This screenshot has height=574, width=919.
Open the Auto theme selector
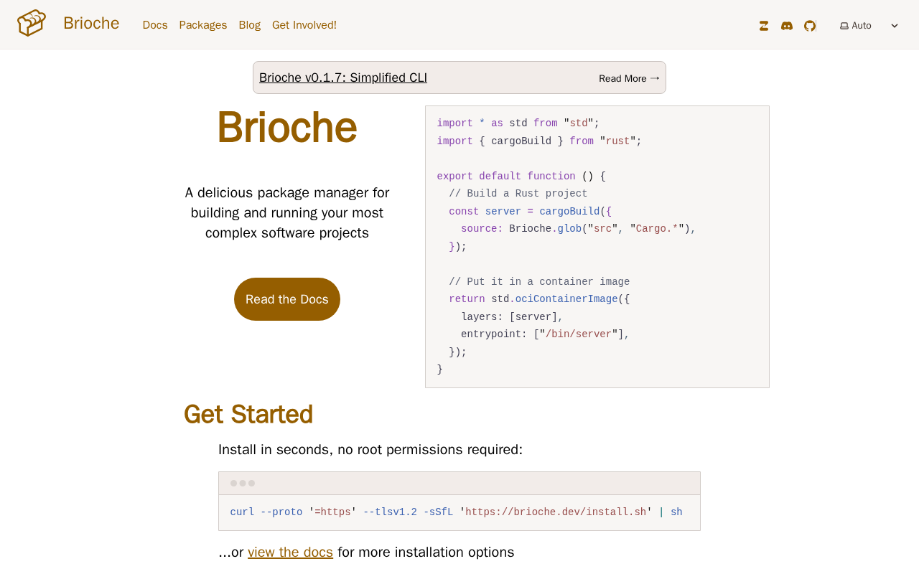(x=869, y=26)
